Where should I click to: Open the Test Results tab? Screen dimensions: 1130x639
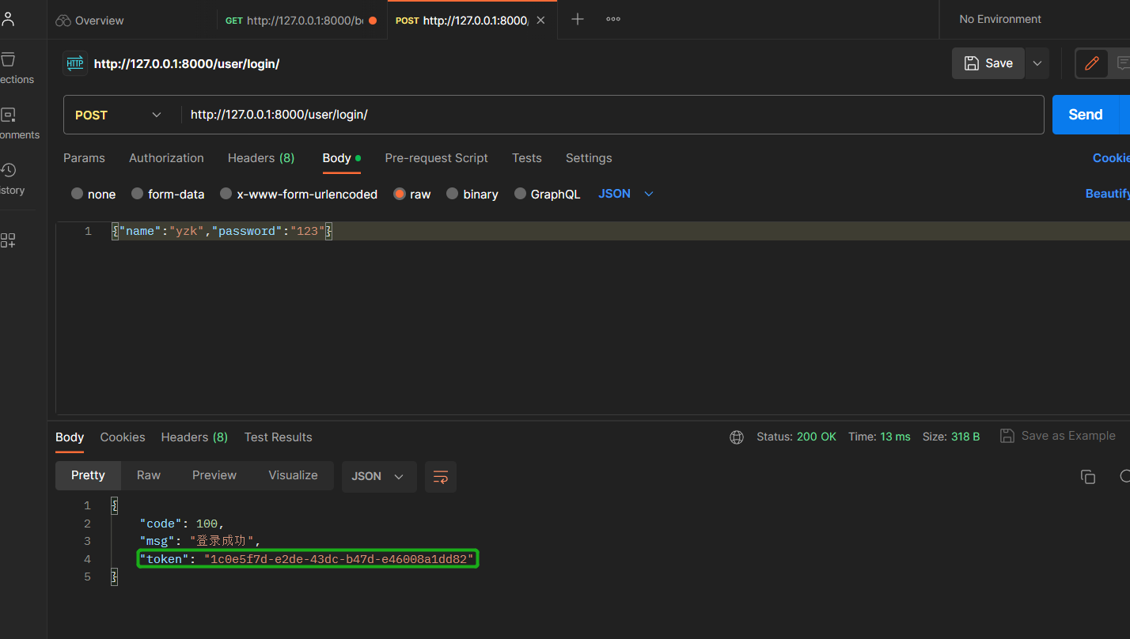[x=279, y=437]
